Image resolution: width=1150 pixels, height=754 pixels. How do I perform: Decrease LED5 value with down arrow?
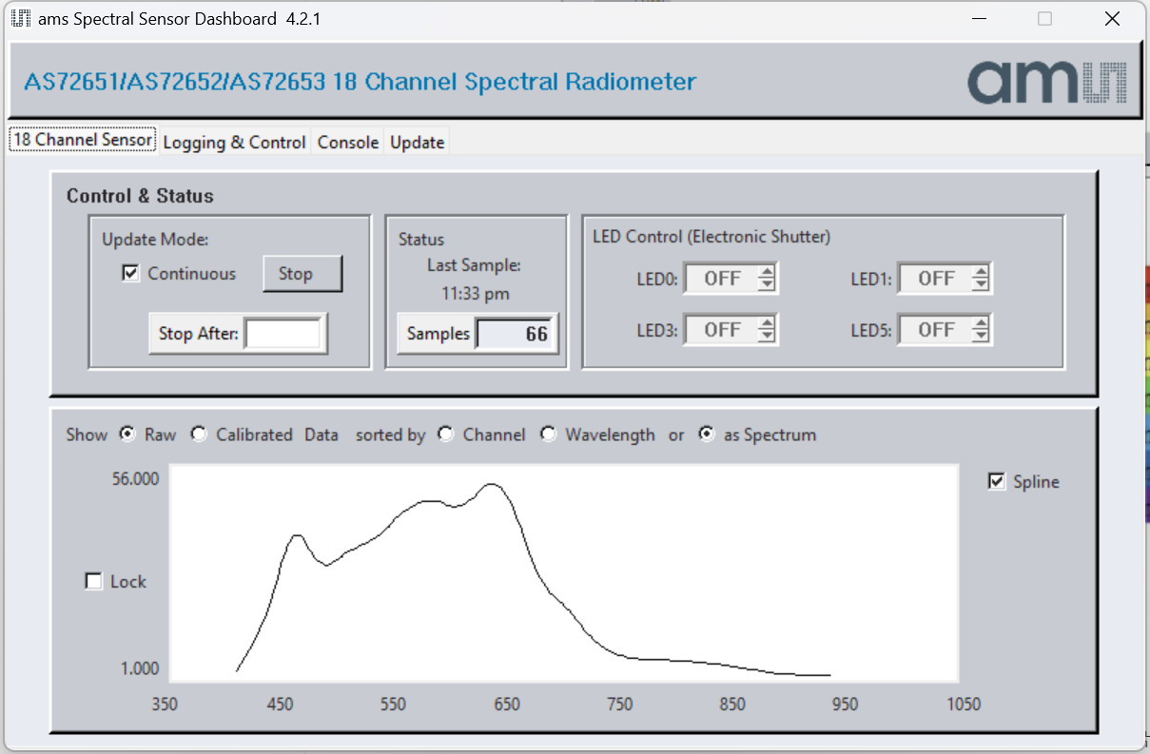(981, 336)
